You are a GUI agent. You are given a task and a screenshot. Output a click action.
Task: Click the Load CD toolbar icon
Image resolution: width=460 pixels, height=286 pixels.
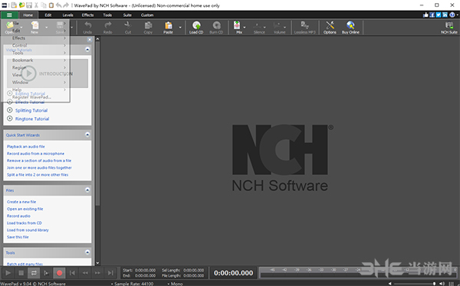coord(196,28)
